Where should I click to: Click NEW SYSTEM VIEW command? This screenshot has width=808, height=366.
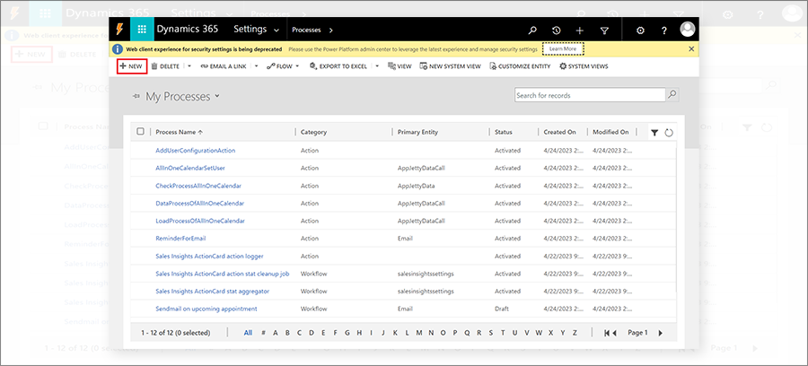pyautogui.click(x=451, y=66)
